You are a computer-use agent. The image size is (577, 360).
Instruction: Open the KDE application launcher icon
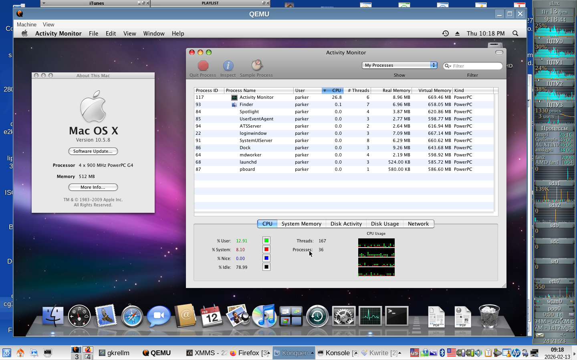point(7,353)
